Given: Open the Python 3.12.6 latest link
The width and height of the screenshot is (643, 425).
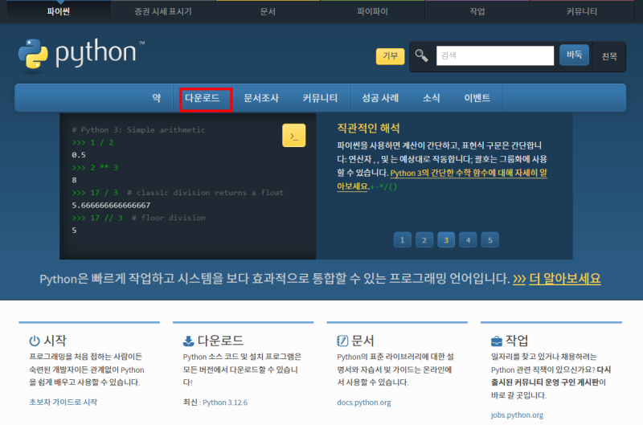Looking at the screenshot, I should [225, 403].
